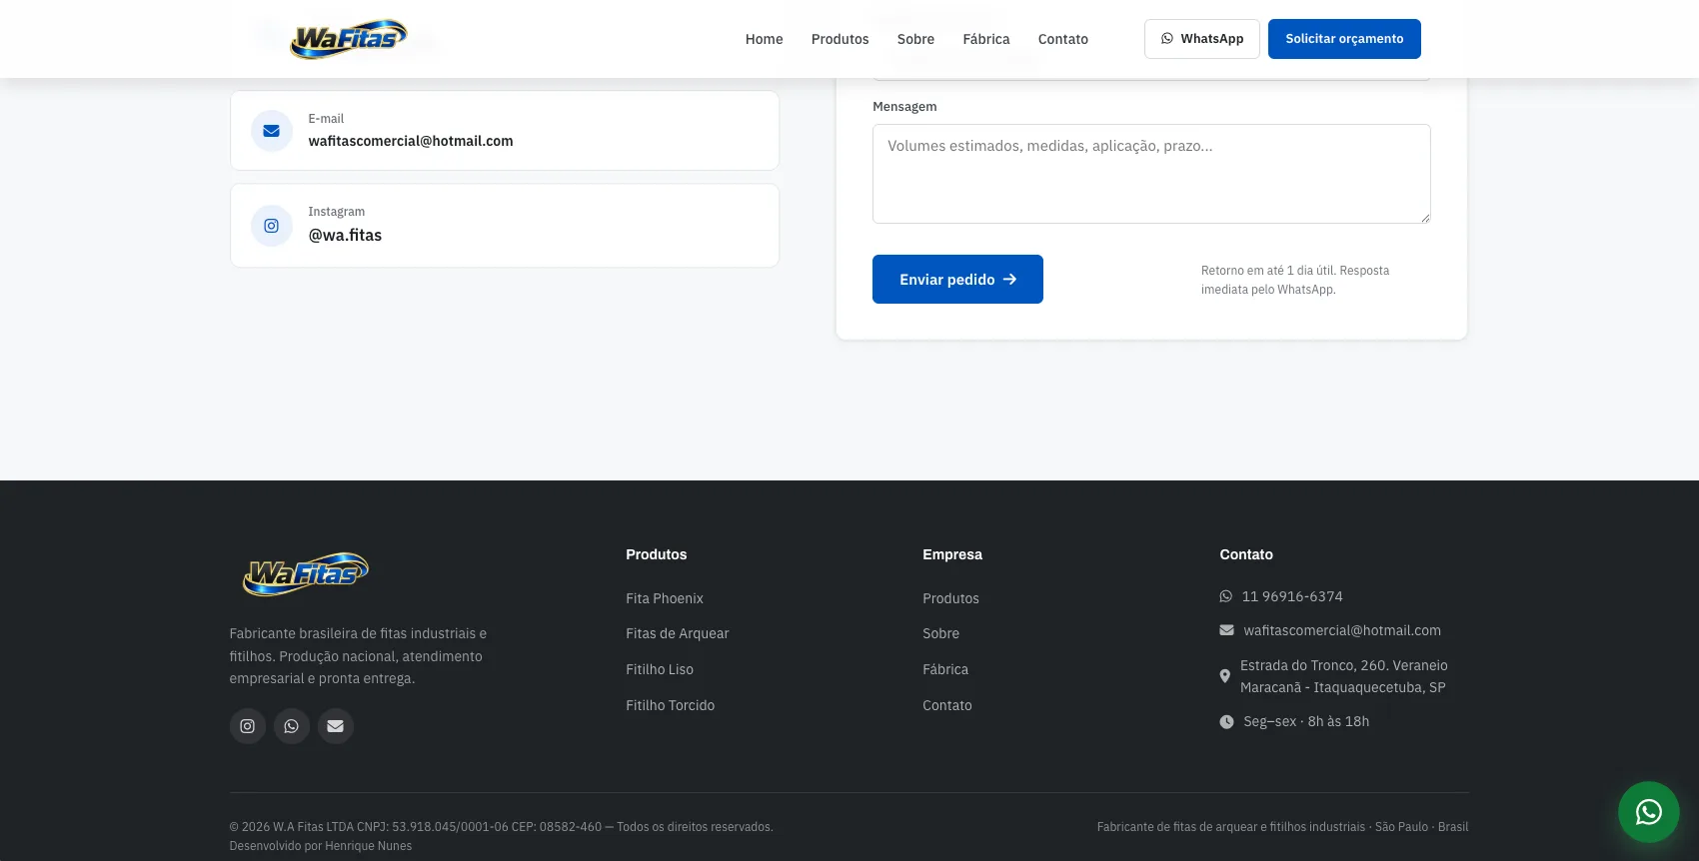The image size is (1699, 861).
Task: Click the clock icon beside business hours
Action: [1226, 721]
